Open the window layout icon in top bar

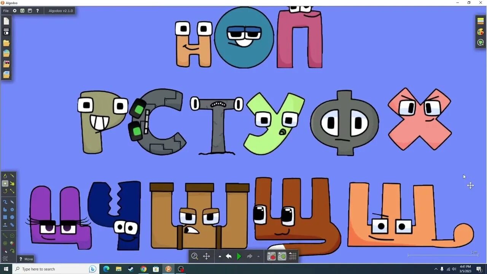coord(30,11)
